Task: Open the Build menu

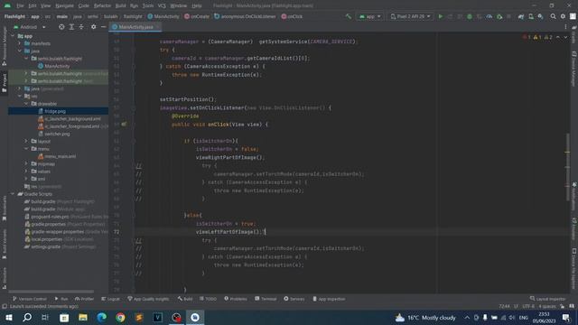Action: coord(120,6)
